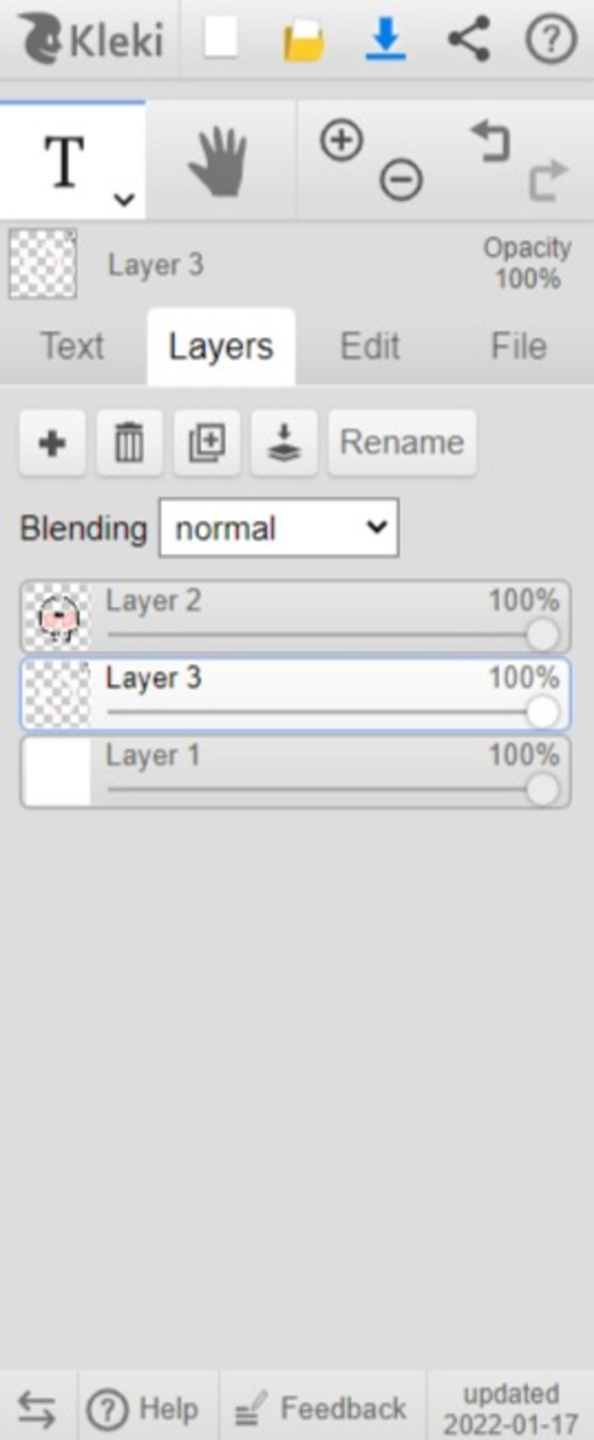The image size is (594, 1440).
Task: Click Layer 2 opacity slider handle
Action: point(542,635)
